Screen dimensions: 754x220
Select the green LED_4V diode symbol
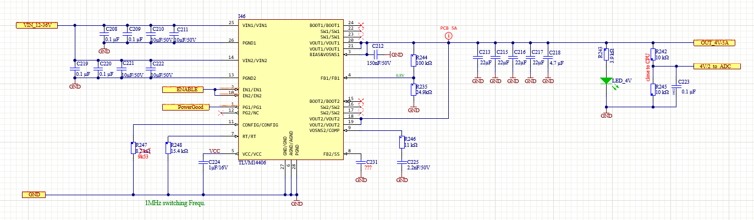pyautogui.click(x=606, y=81)
